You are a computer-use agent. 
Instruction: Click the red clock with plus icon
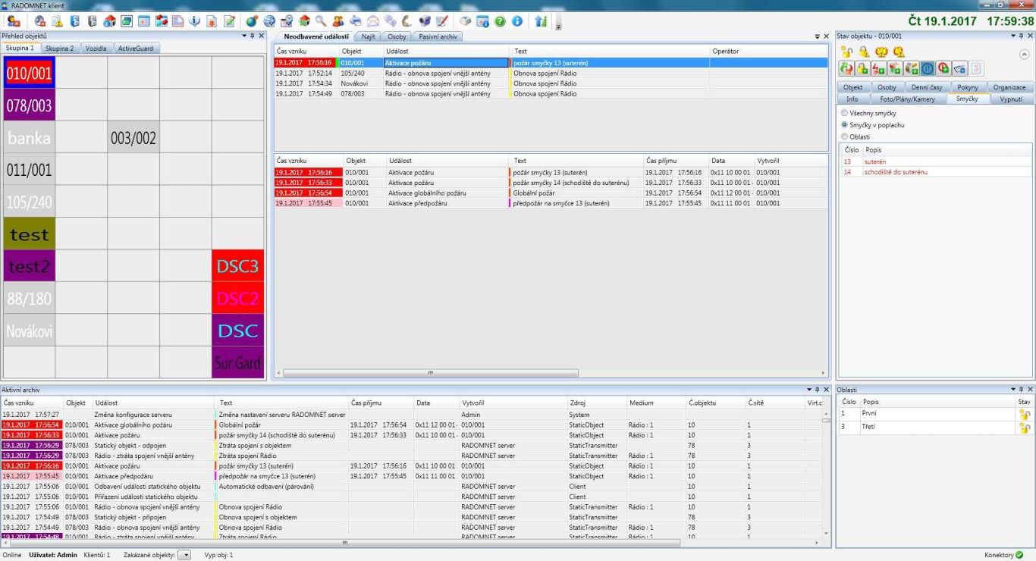pyautogui.click(x=943, y=69)
